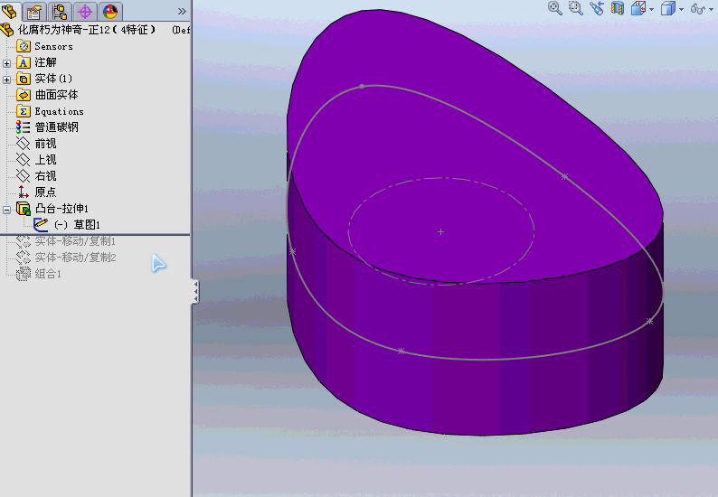Image resolution: width=718 pixels, height=497 pixels.
Task: Click the 实体-移动/复制1 feature icon
Action: coord(24,241)
